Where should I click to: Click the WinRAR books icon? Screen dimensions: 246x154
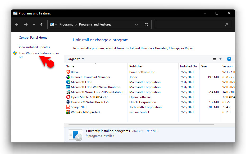[68, 112]
